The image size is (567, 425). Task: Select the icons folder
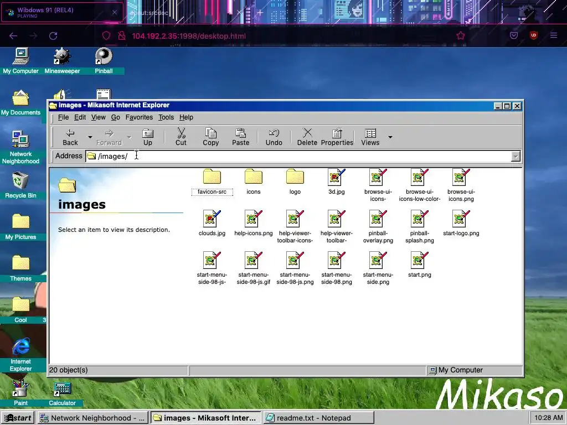pyautogui.click(x=254, y=182)
